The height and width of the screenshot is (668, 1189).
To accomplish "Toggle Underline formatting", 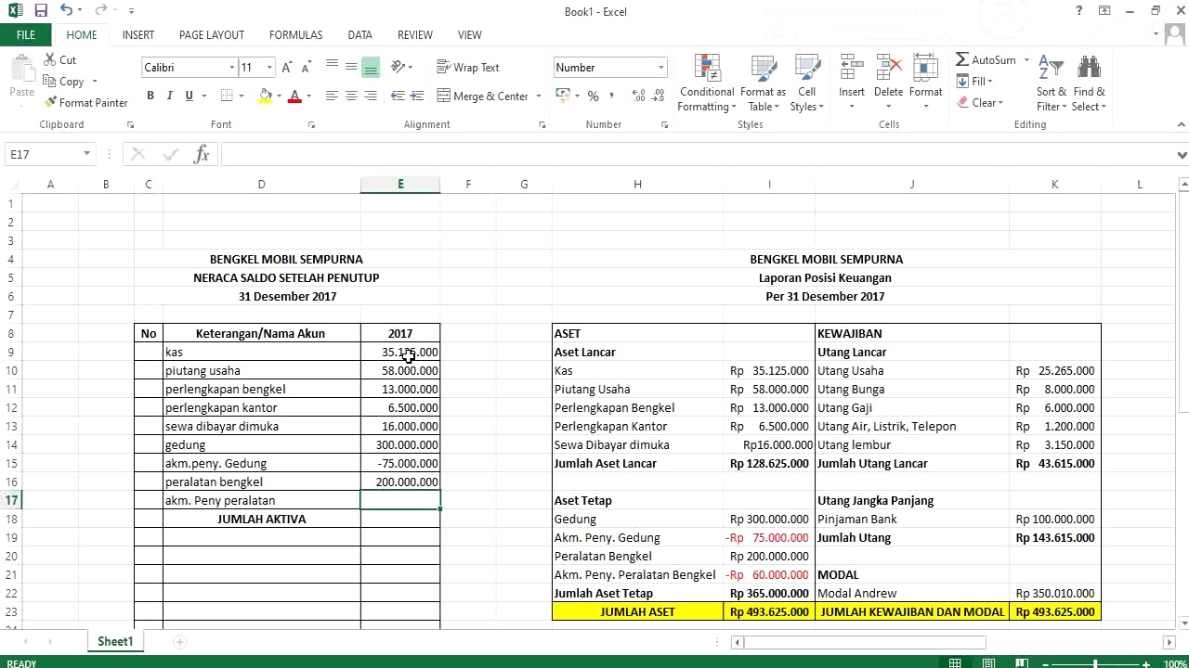I will coord(189,96).
